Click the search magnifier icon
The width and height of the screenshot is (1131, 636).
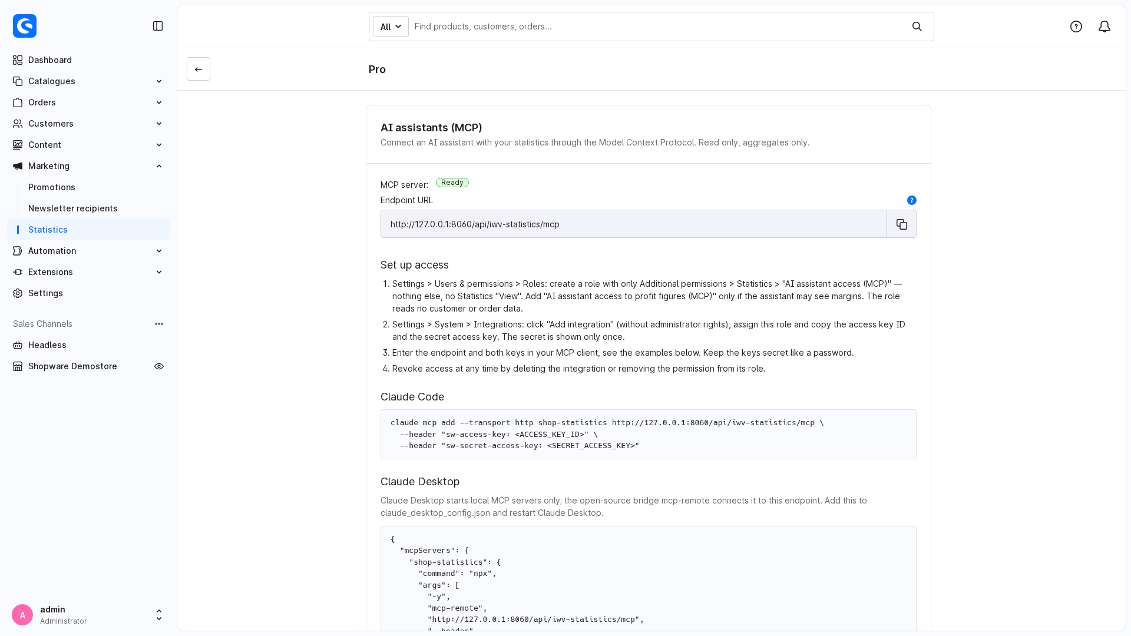coord(917,26)
